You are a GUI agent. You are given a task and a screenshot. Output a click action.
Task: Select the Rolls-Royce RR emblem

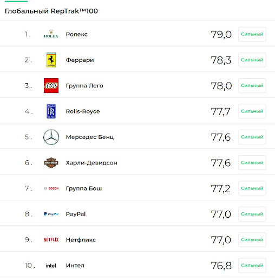click(x=51, y=111)
